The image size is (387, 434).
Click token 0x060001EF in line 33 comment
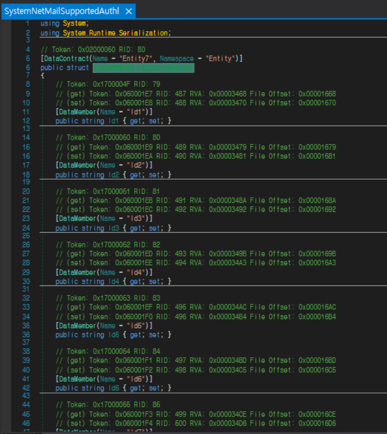click(134, 307)
